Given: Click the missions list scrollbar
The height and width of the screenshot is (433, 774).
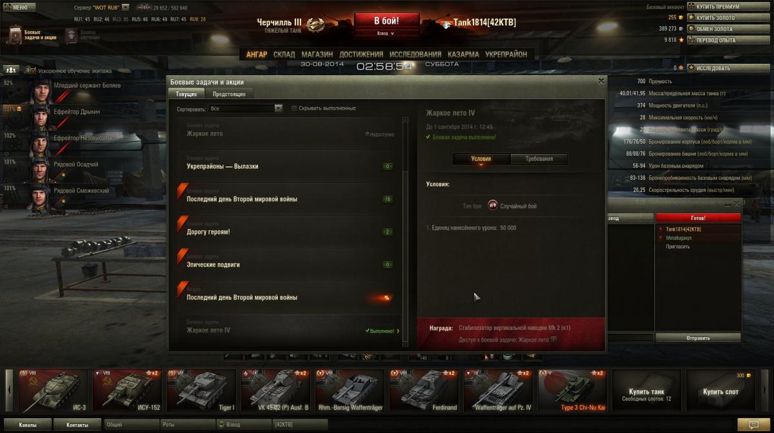Looking at the screenshot, I should [x=405, y=232].
